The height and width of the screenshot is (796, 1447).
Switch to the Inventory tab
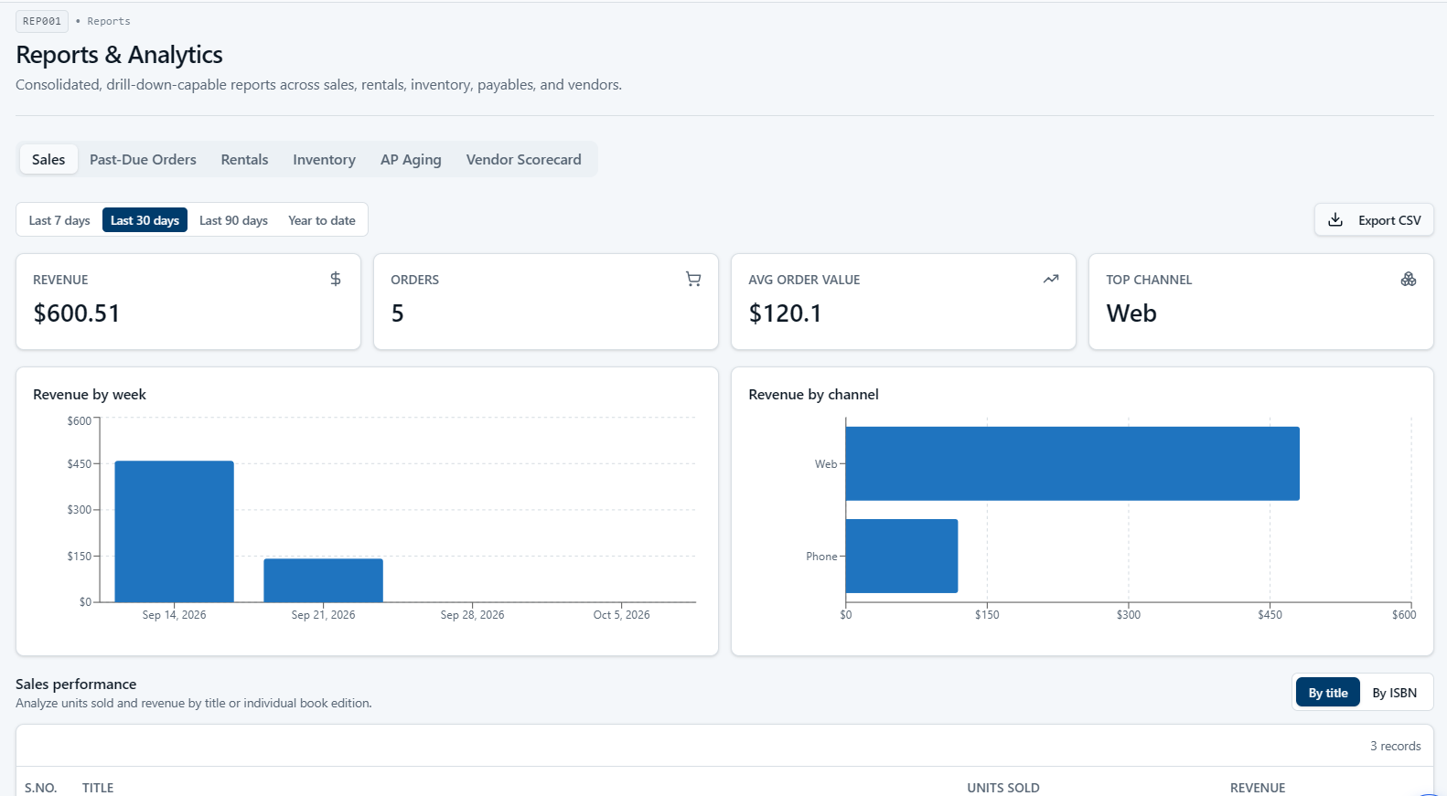click(324, 159)
